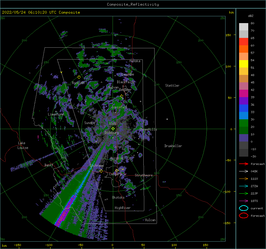The height and width of the screenshot is (249, 266).
Task: Click the Ponoka label
Action: click(x=135, y=61)
